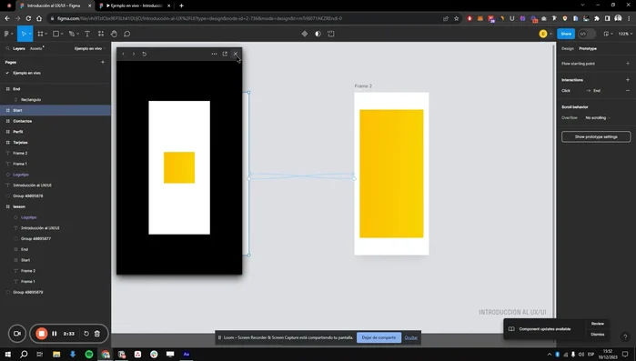
Task: Close the inline prototype preview
Action: [x=236, y=54]
